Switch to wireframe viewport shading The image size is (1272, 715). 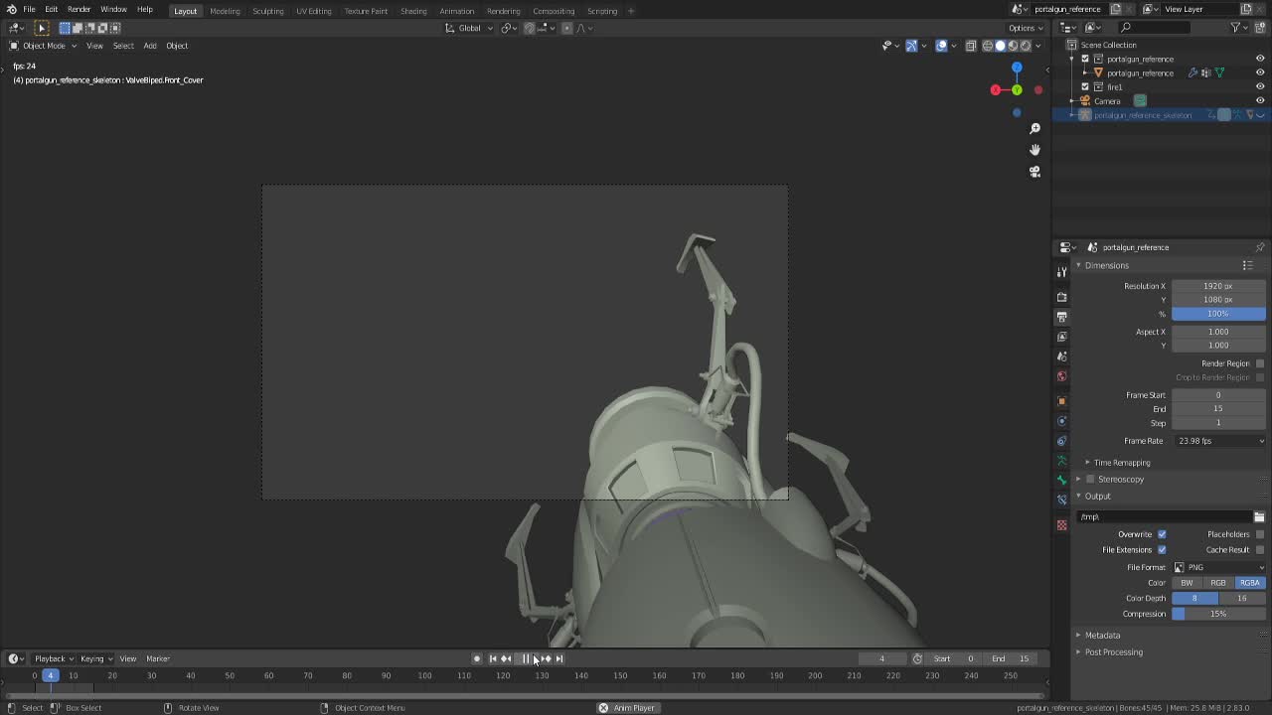tap(988, 46)
